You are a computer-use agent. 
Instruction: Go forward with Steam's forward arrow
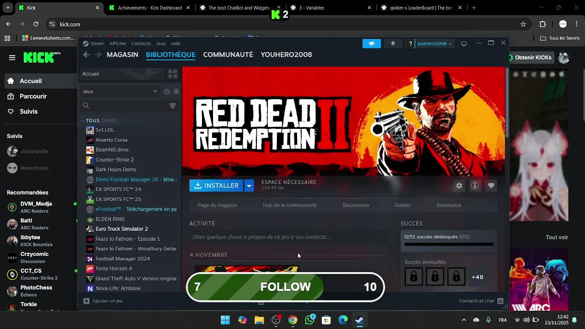click(98, 55)
